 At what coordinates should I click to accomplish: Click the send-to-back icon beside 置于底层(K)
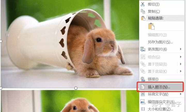[x=143, y=71]
